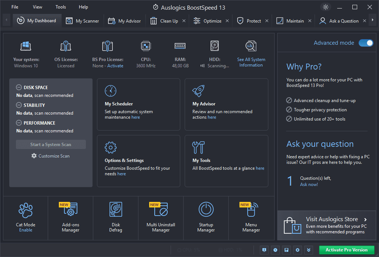Launch Startup Manager tool
This screenshot has height=257, width=379.
(x=206, y=218)
